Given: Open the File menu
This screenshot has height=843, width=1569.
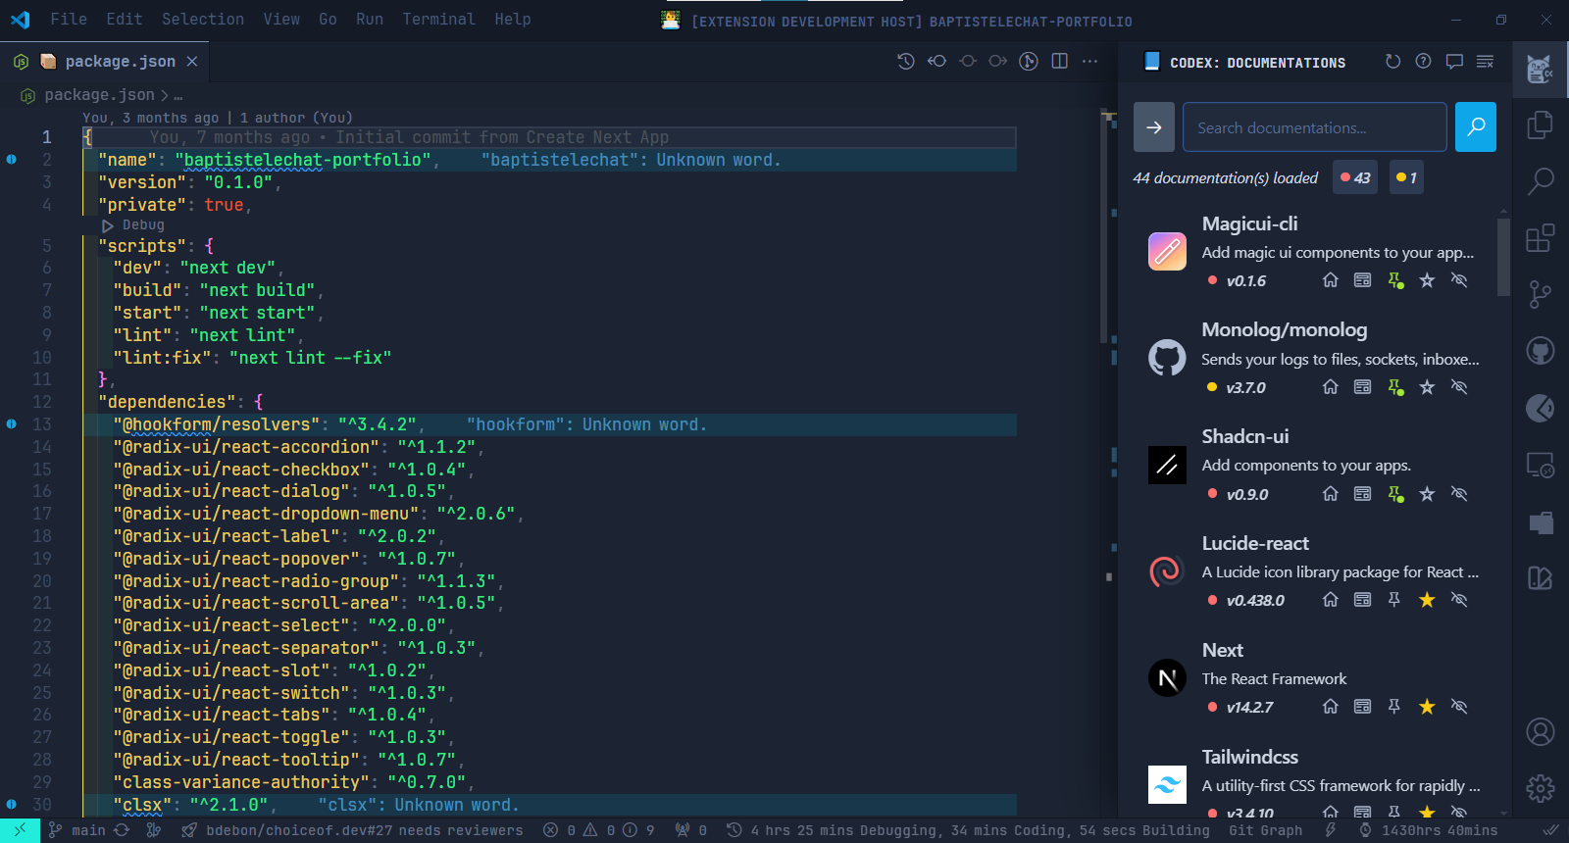Looking at the screenshot, I should [69, 19].
